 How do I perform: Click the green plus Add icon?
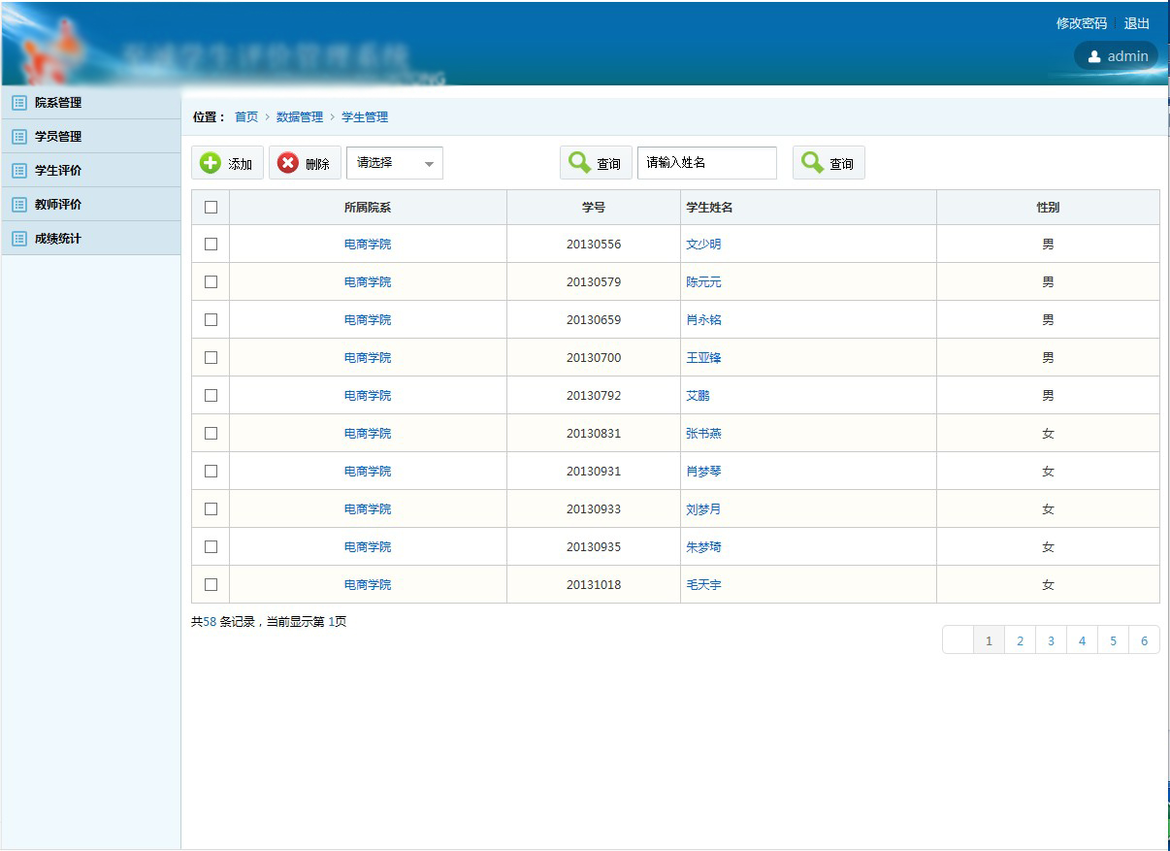pos(211,163)
